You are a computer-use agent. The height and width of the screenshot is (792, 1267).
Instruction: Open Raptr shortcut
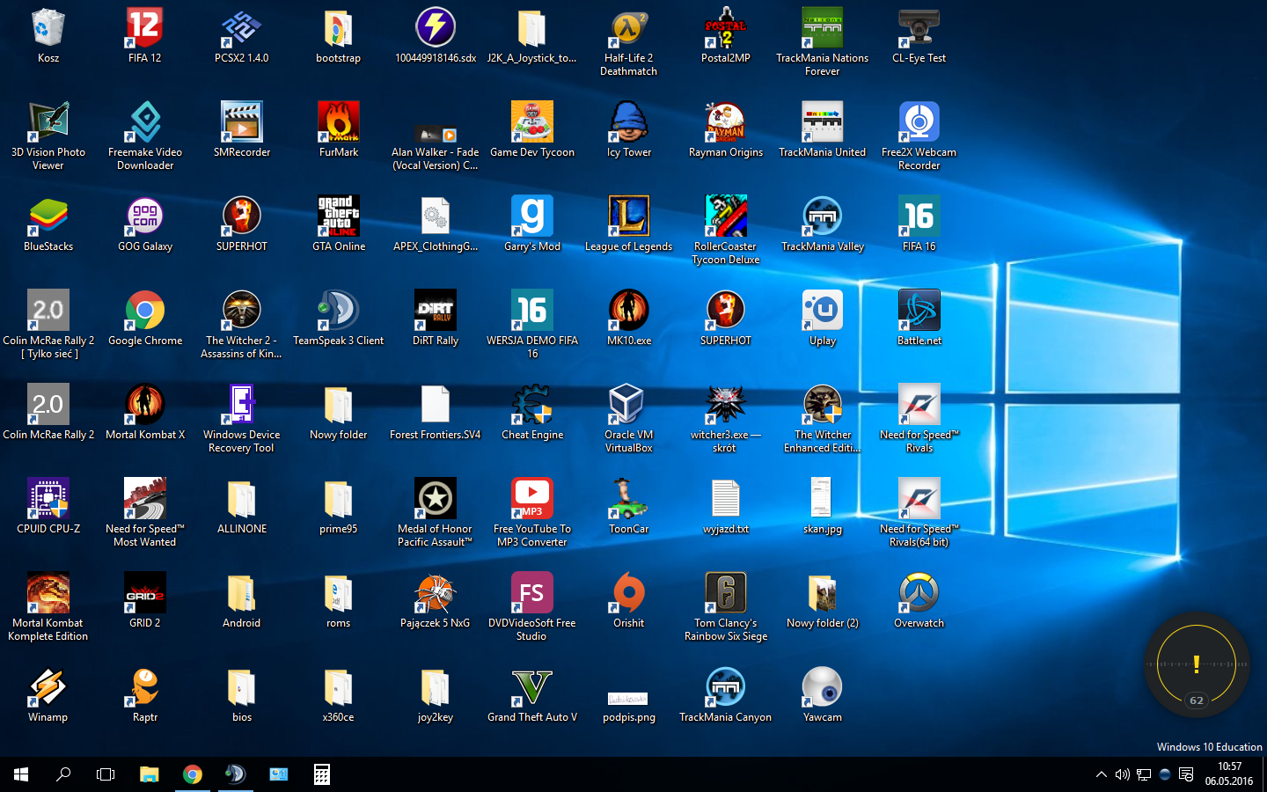tap(145, 687)
